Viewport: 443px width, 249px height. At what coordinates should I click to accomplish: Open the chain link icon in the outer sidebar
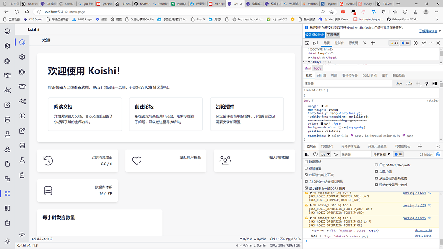coord(7,179)
